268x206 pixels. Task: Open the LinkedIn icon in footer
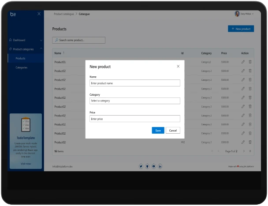pos(160,166)
